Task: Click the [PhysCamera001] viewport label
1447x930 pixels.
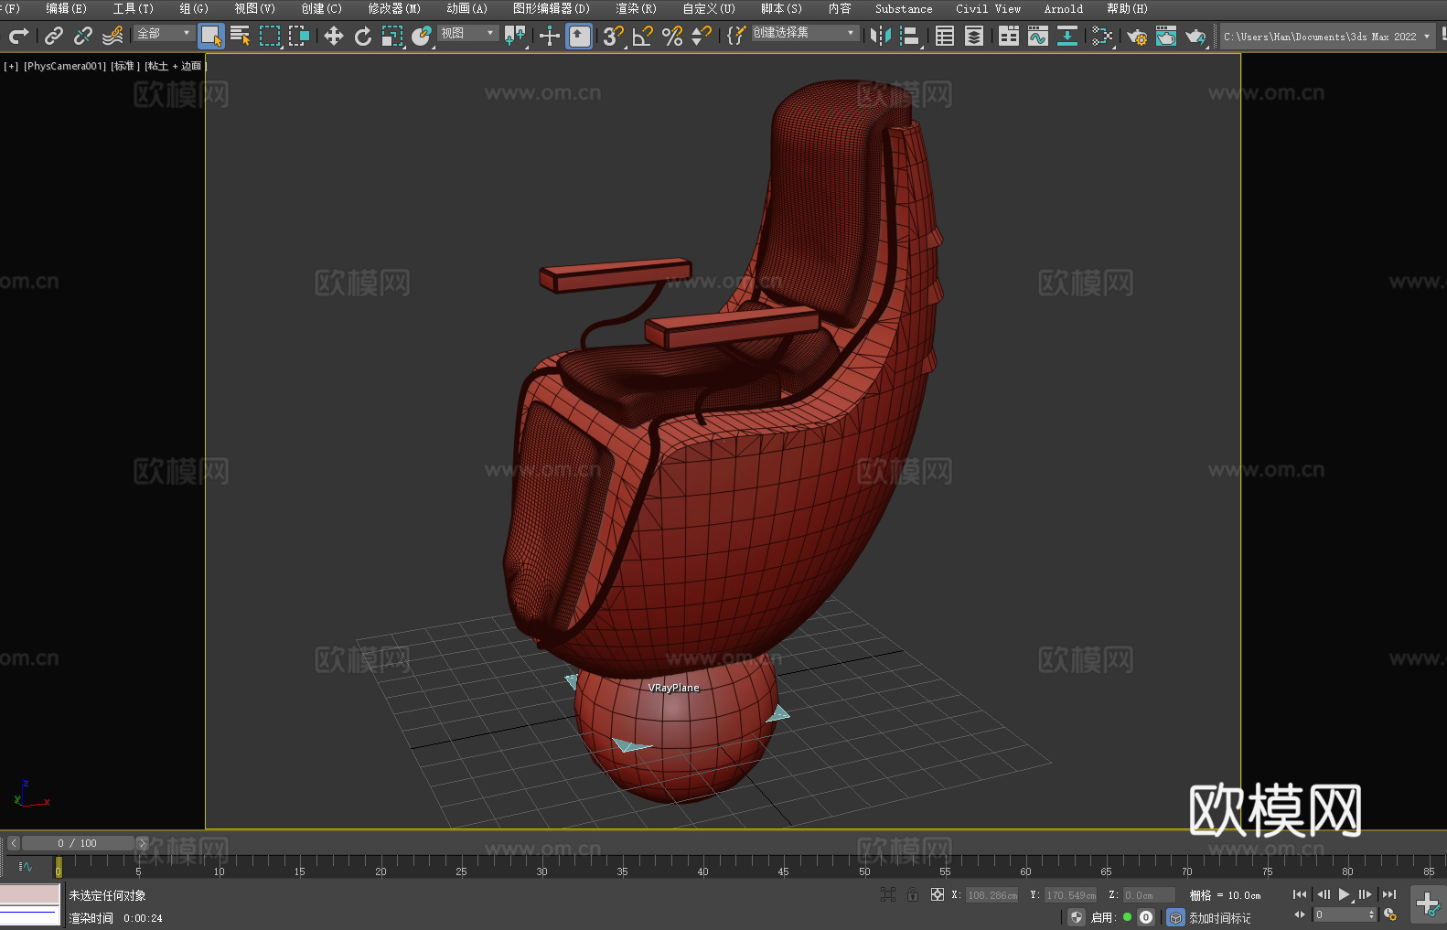Action: 65,66
